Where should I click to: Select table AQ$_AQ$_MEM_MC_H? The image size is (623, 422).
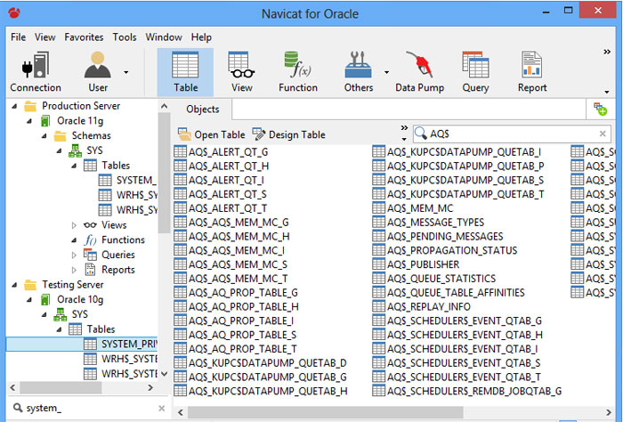coord(231,237)
